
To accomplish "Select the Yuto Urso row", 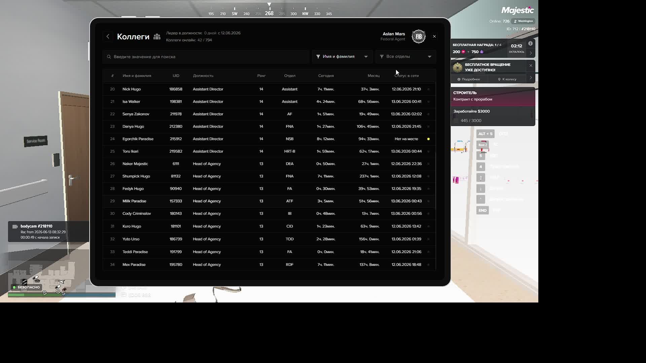I will 269,239.
